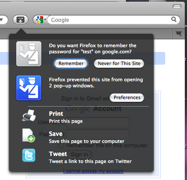Expand the address bar dropdown arrow

pos(1,20)
